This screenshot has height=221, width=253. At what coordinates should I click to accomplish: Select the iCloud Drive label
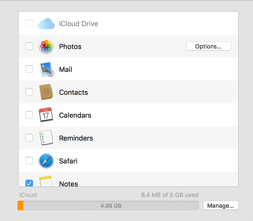point(78,24)
